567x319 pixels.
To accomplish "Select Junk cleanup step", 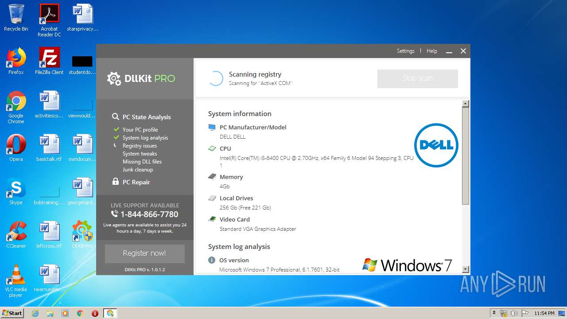I will pyautogui.click(x=138, y=170).
